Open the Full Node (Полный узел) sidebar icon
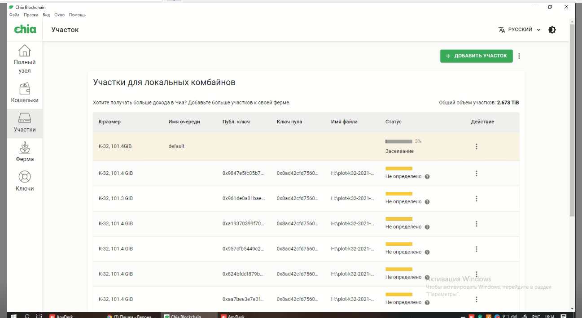582x318 pixels. (x=25, y=59)
